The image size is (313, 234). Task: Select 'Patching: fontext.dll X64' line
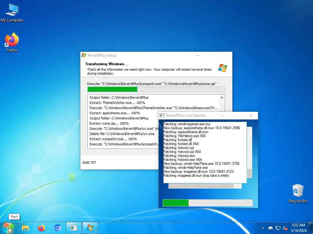[181, 144]
